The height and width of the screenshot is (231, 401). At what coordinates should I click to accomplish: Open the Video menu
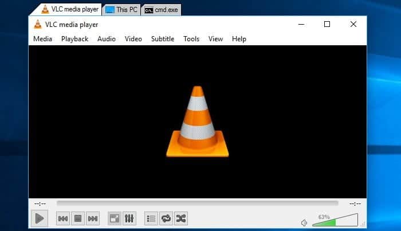(133, 39)
